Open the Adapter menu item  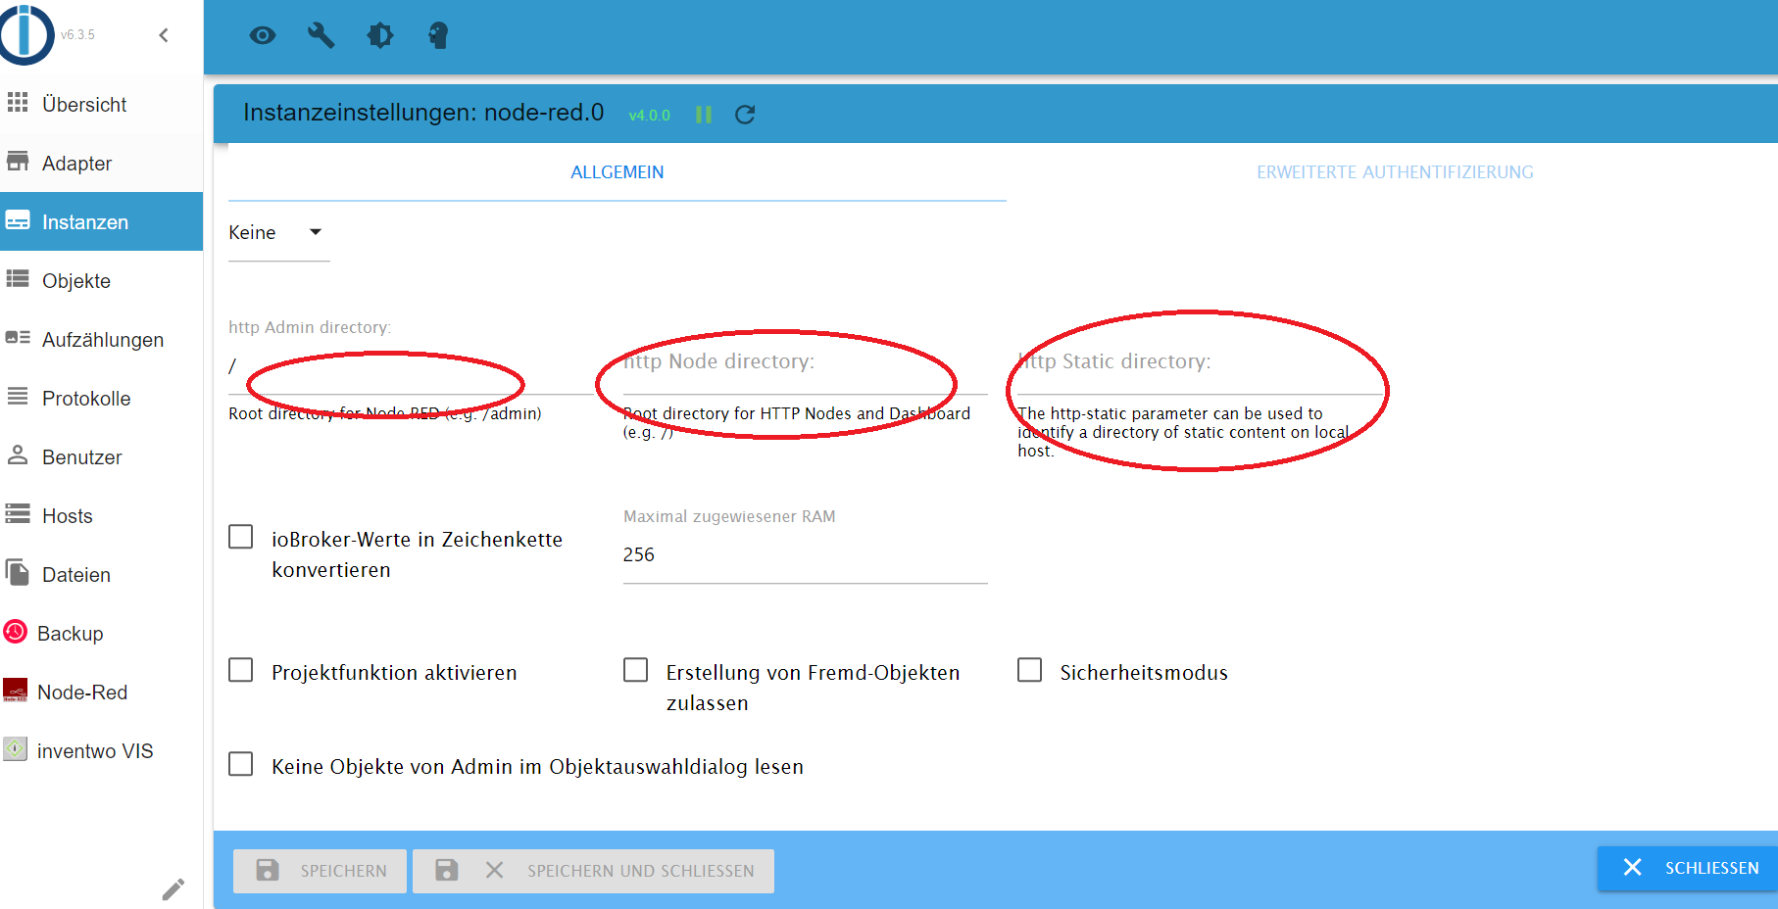click(x=102, y=163)
